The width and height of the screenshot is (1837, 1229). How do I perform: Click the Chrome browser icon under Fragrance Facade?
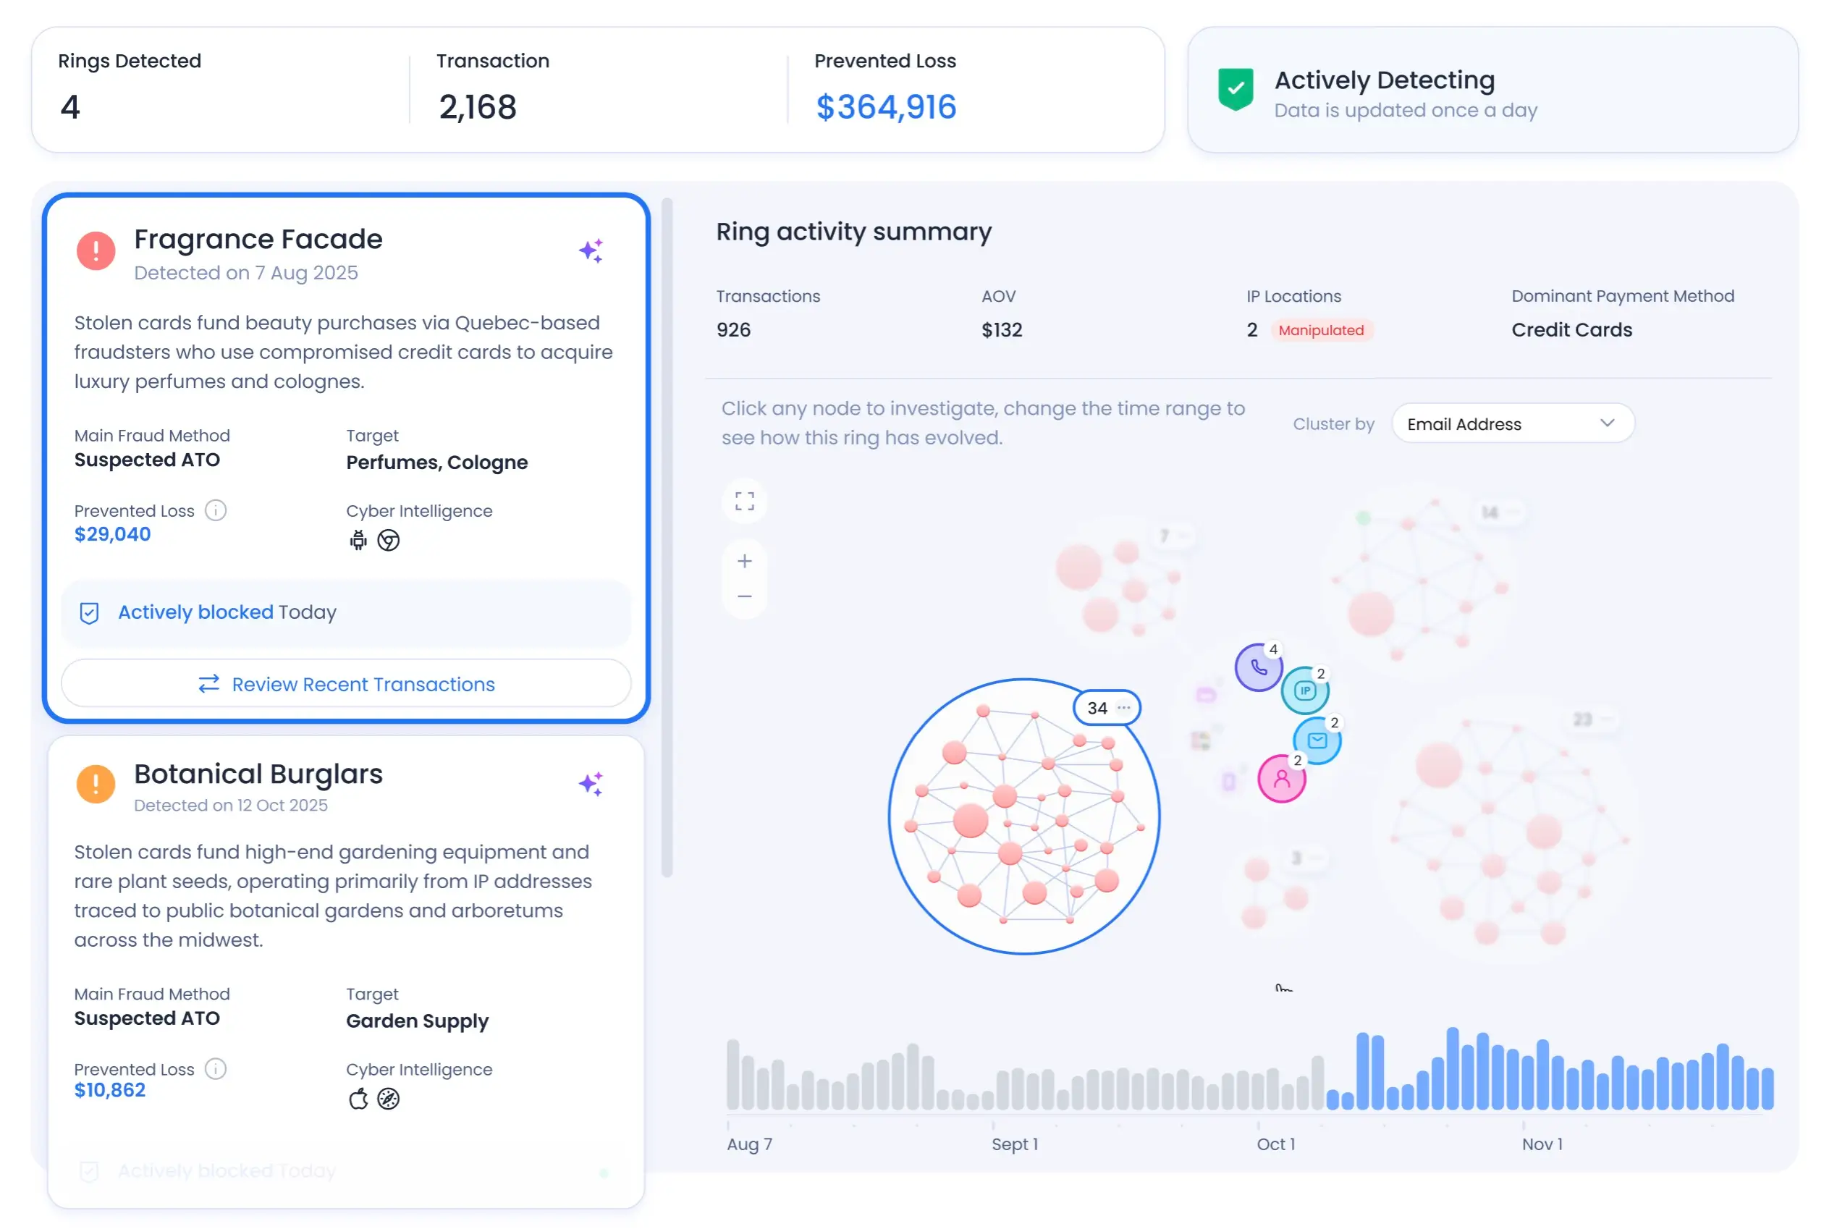pyautogui.click(x=389, y=539)
